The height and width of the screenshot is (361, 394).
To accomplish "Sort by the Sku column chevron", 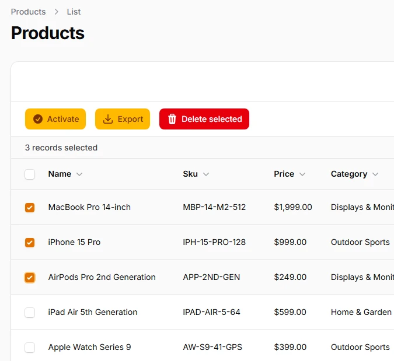I will 206,174.
